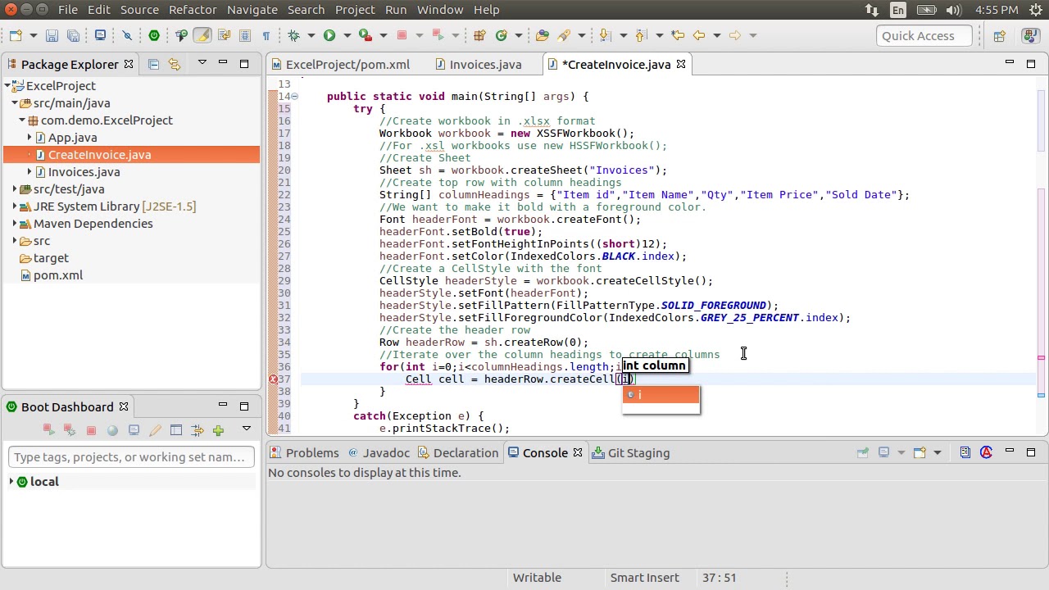Start the Debug launch bug icon
The image size is (1049, 590).
[x=293, y=35]
